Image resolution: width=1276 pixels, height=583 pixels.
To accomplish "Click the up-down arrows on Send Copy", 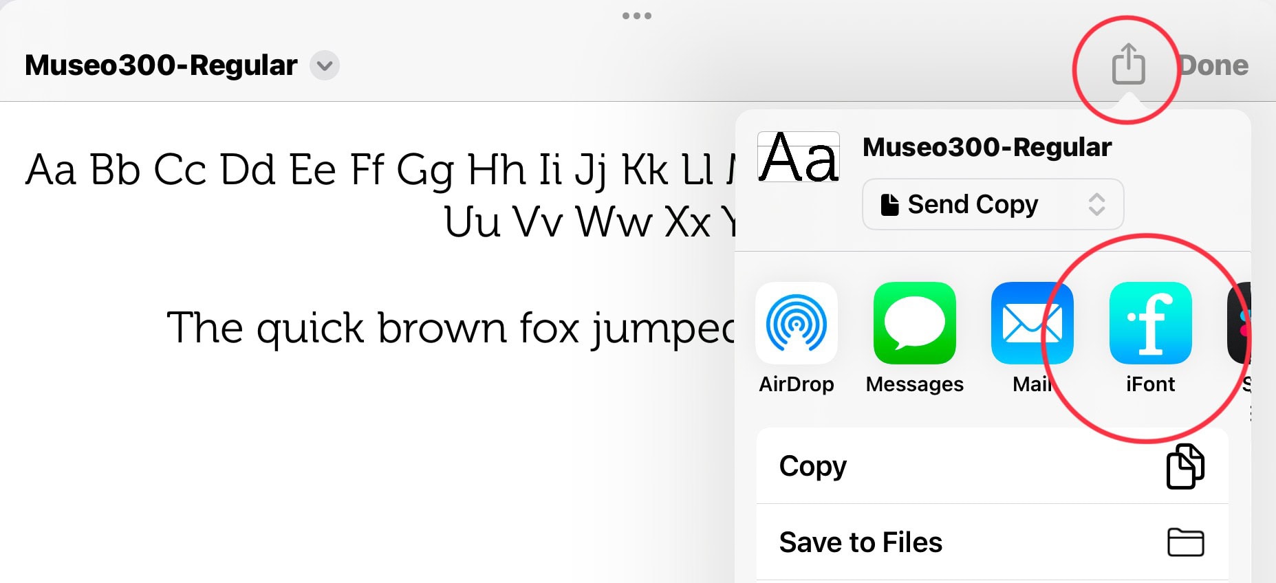I will coord(1096,205).
